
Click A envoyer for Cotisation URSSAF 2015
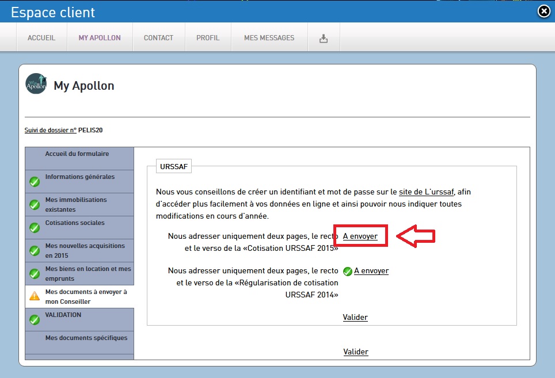(360, 236)
